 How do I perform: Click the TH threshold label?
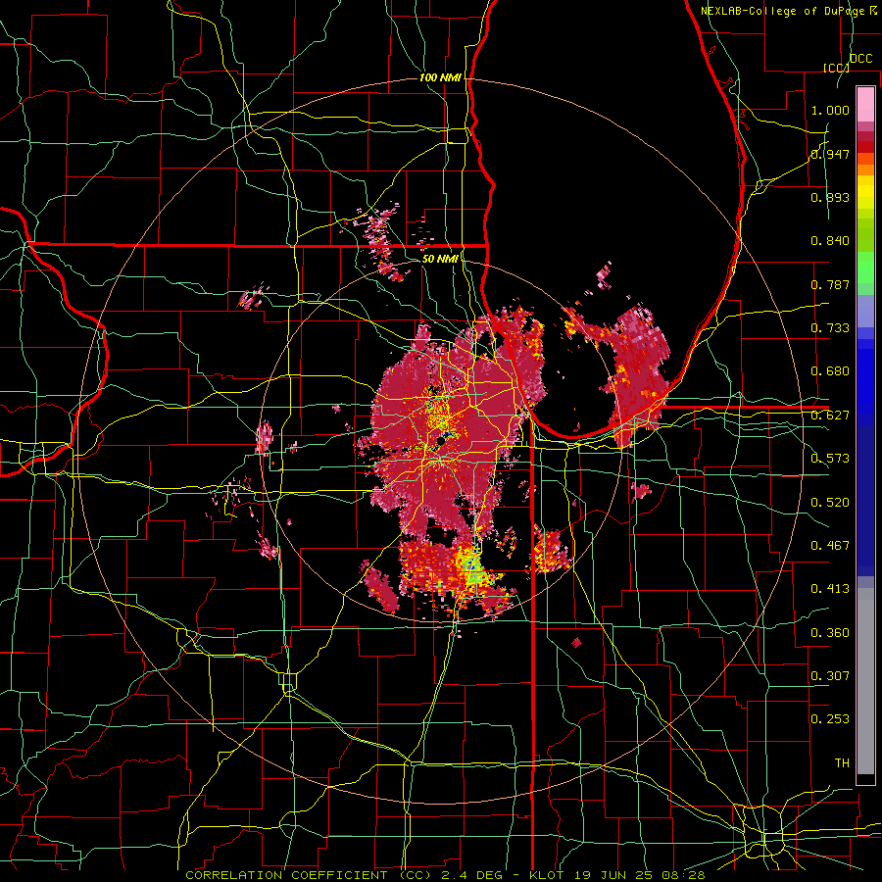tap(842, 763)
